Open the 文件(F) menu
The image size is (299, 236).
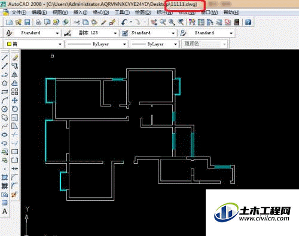pos(19,13)
